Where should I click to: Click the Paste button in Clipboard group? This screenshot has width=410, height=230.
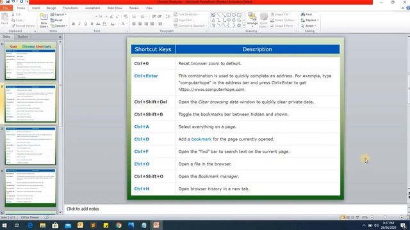tap(4, 19)
